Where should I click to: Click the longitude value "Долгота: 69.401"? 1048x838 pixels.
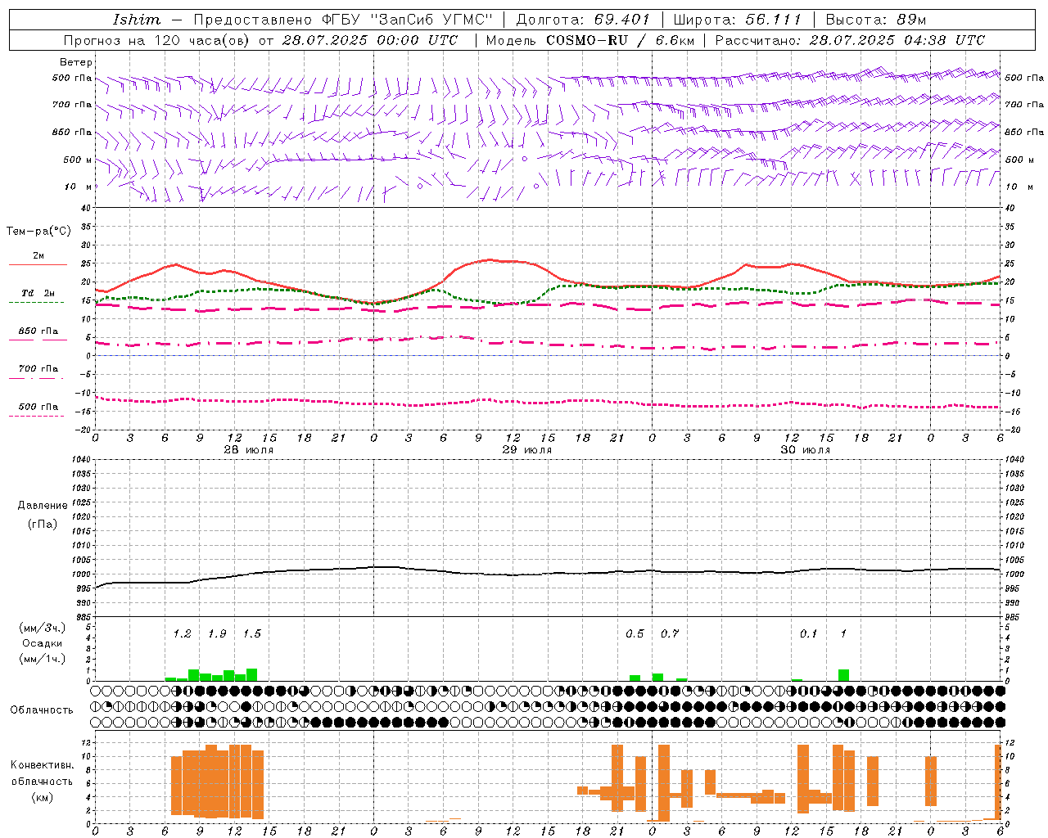click(582, 20)
